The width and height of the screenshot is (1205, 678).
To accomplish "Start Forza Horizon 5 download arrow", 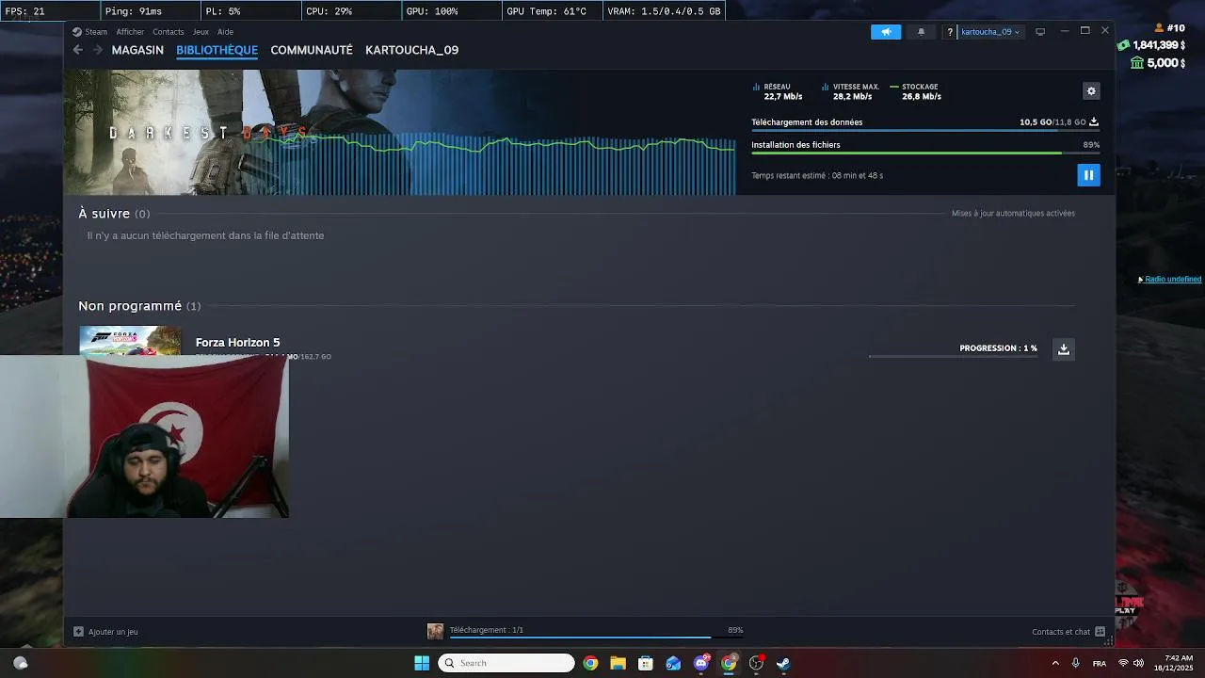I will click(1063, 349).
